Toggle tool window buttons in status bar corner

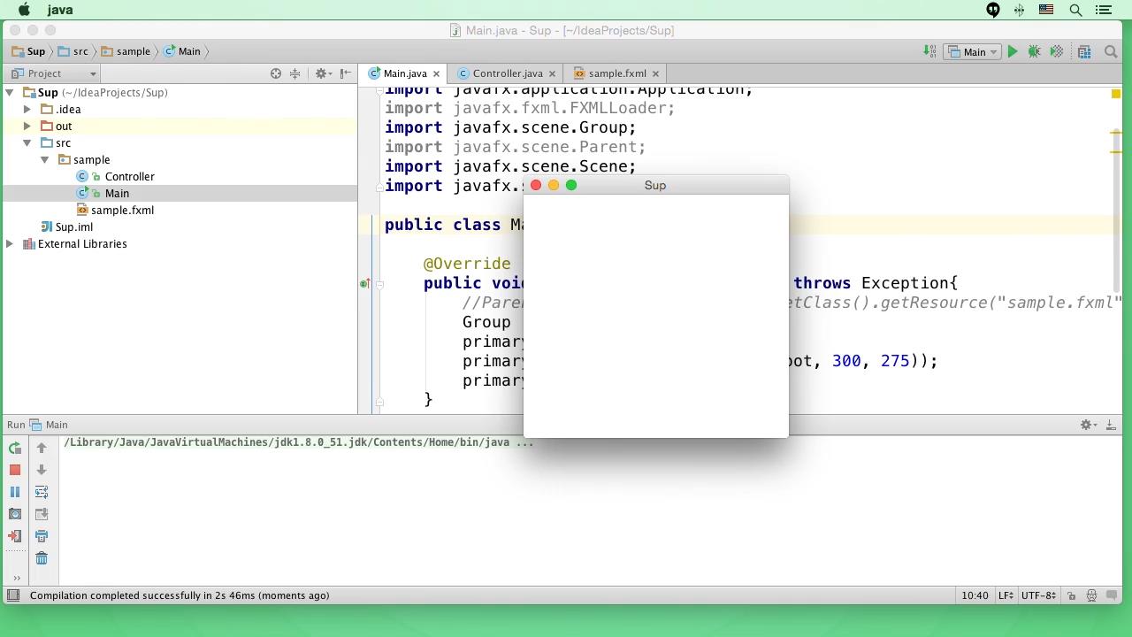click(x=12, y=595)
